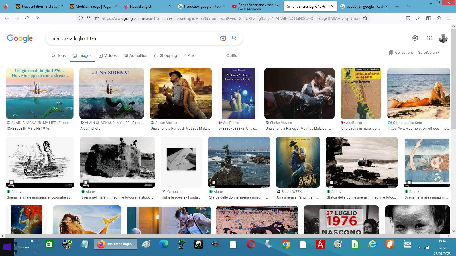Open 'Una sirena in mare' AbeBooks link
This screenshot has height=256, width=456.
(361, 129)
